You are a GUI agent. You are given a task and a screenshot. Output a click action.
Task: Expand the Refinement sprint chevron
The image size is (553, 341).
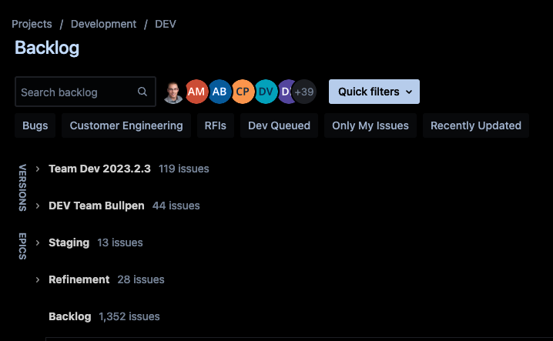tap(38, 279)
